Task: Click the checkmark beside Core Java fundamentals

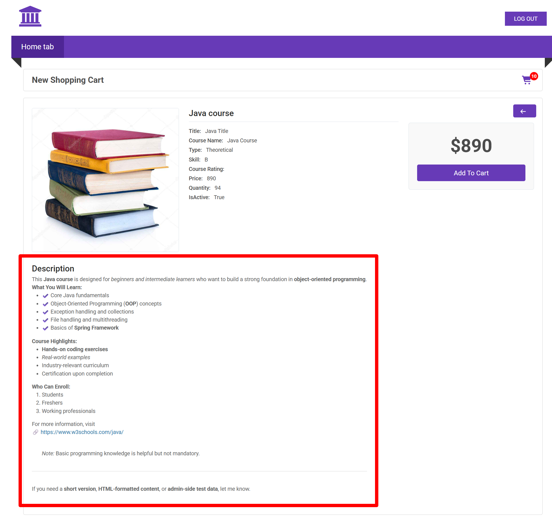Action: (x=45, y=296)
